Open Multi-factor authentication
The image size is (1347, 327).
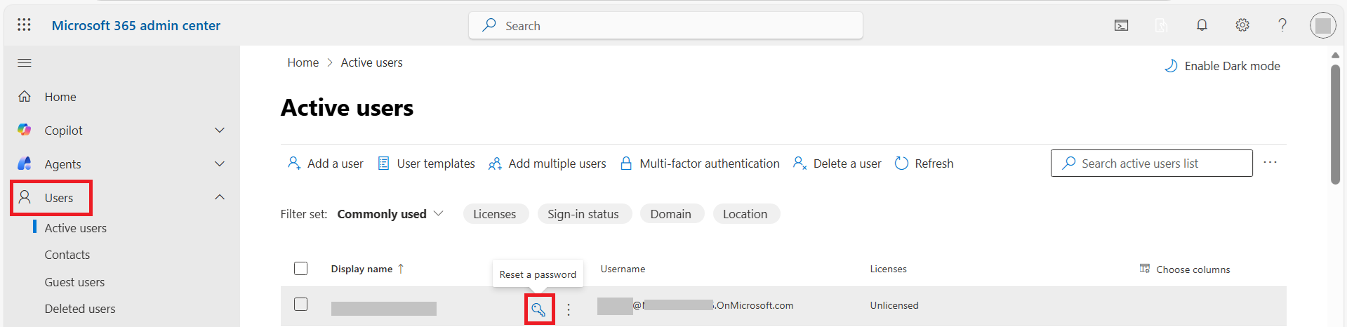point(700,163)
